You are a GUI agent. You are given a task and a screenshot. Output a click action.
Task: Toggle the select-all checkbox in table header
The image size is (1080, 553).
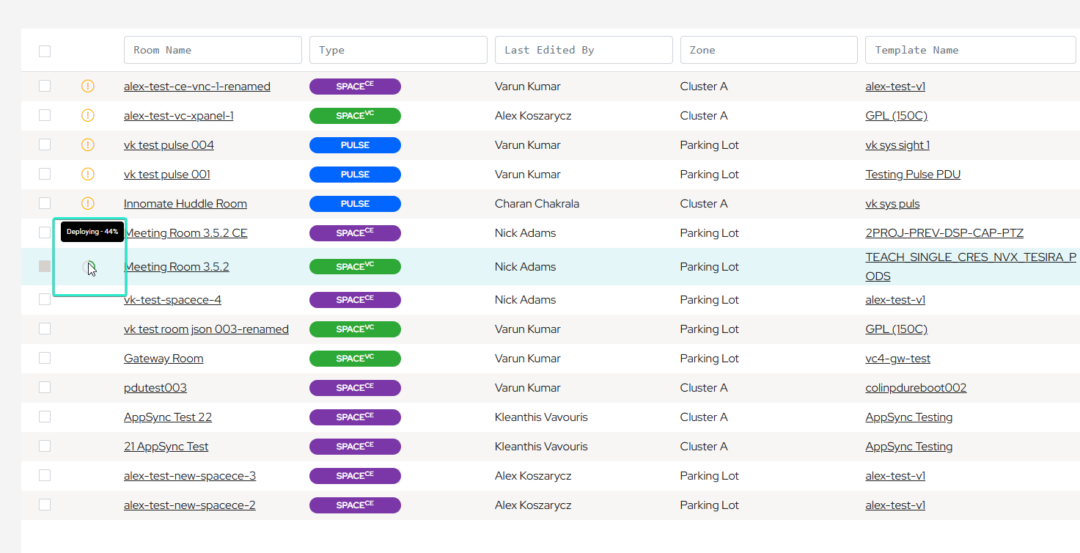[45, 51]
